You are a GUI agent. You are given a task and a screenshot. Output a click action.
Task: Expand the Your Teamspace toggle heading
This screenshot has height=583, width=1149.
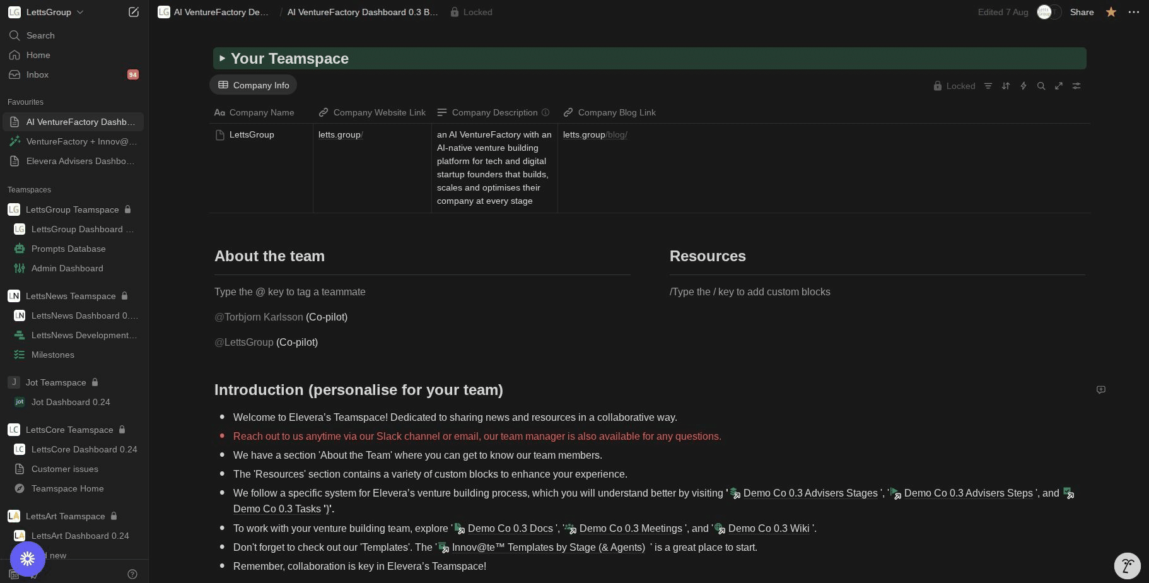[x=222, y=58]
